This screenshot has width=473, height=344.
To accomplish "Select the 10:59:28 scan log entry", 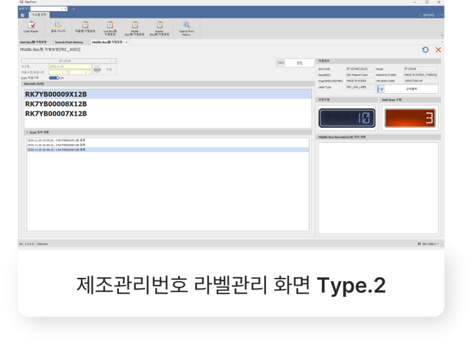I will pyautogui.click(x=168, y=140).
